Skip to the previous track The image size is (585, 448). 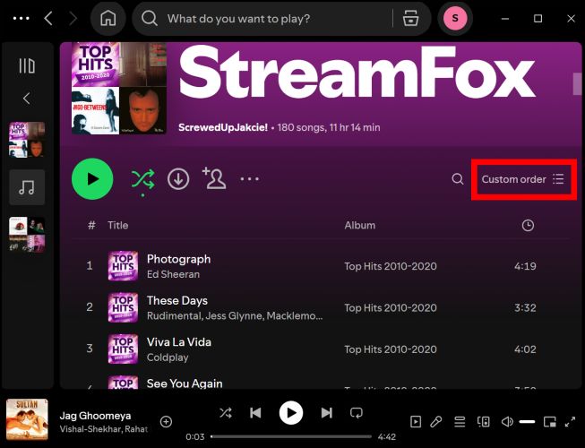click(255, 412)
